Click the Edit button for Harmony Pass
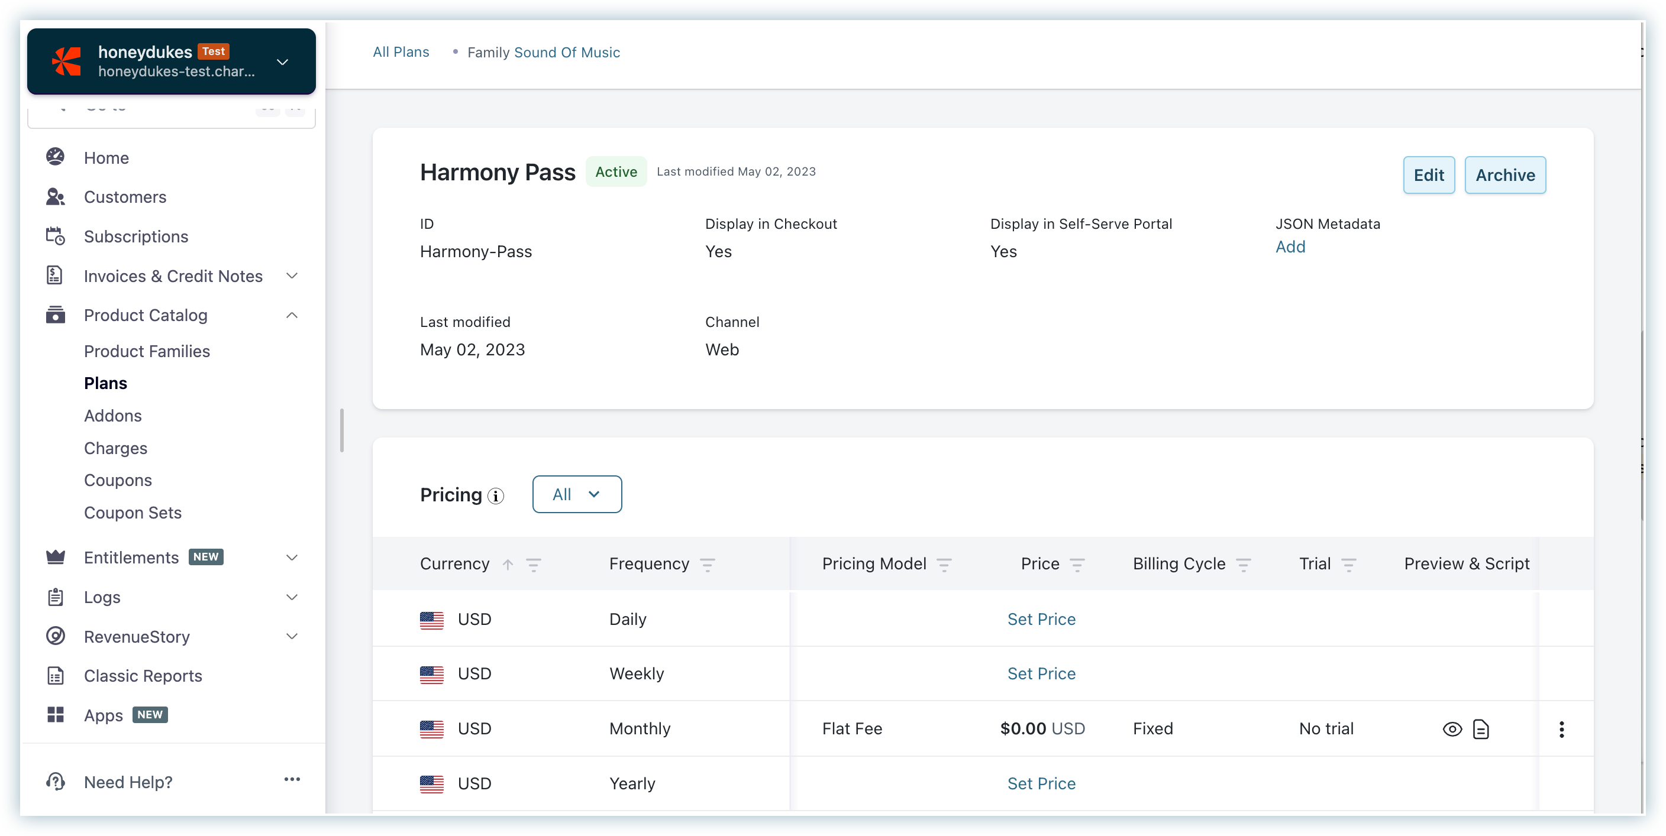This screenshot has width=1666, height=836. click(1428, 175)
